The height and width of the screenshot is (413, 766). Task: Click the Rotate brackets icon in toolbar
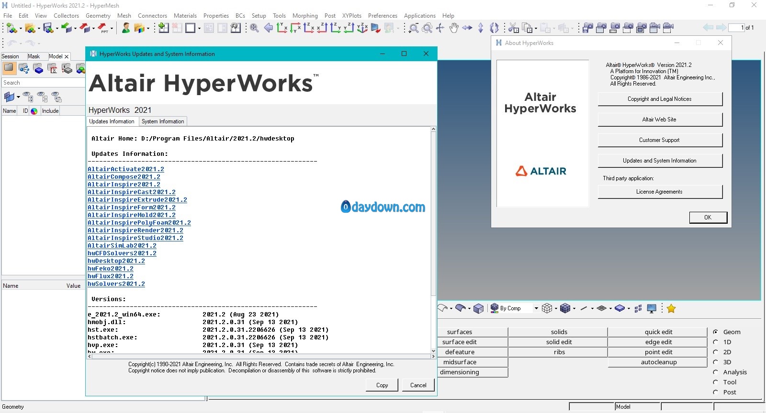(x=494, y=28)
